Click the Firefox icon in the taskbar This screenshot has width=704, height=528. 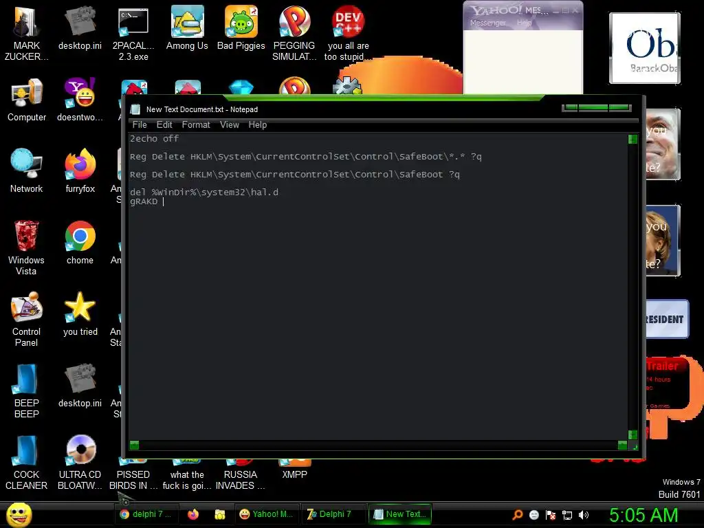[x=193, y=514]
